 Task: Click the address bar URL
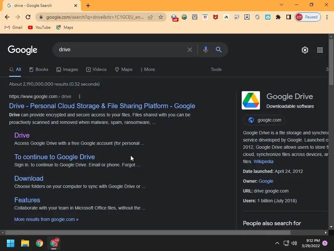95,17
